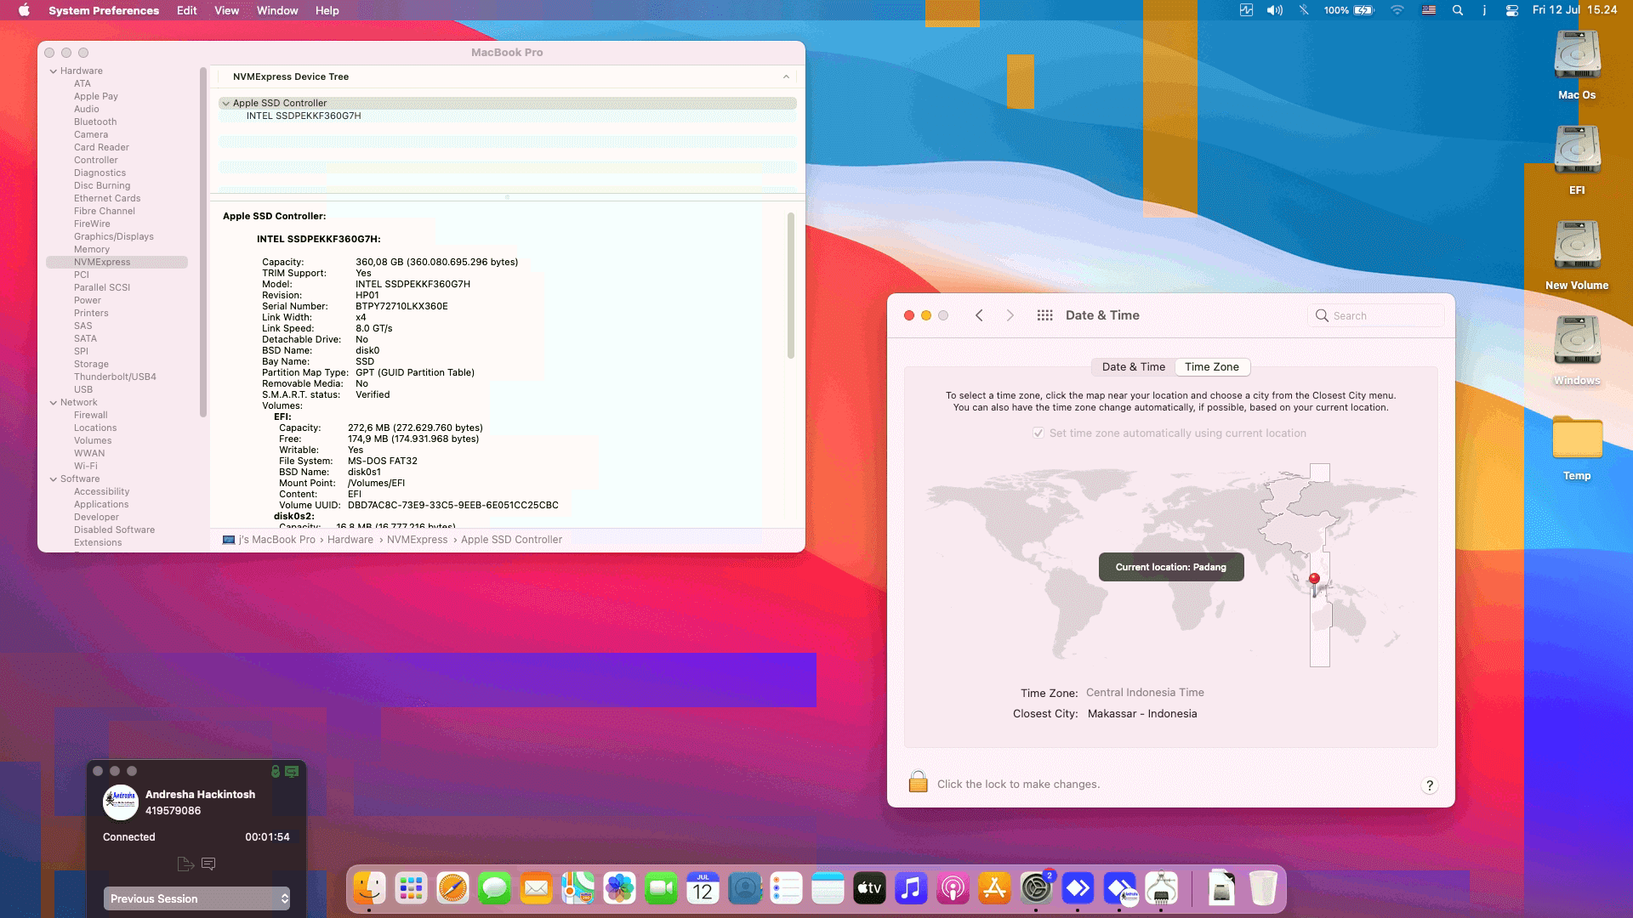Collapse the Network section in the sidebar

pyautogui.click(x=54, y=403)
